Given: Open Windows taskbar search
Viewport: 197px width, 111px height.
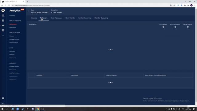Looking at the screenshot, I should (7, 109).
